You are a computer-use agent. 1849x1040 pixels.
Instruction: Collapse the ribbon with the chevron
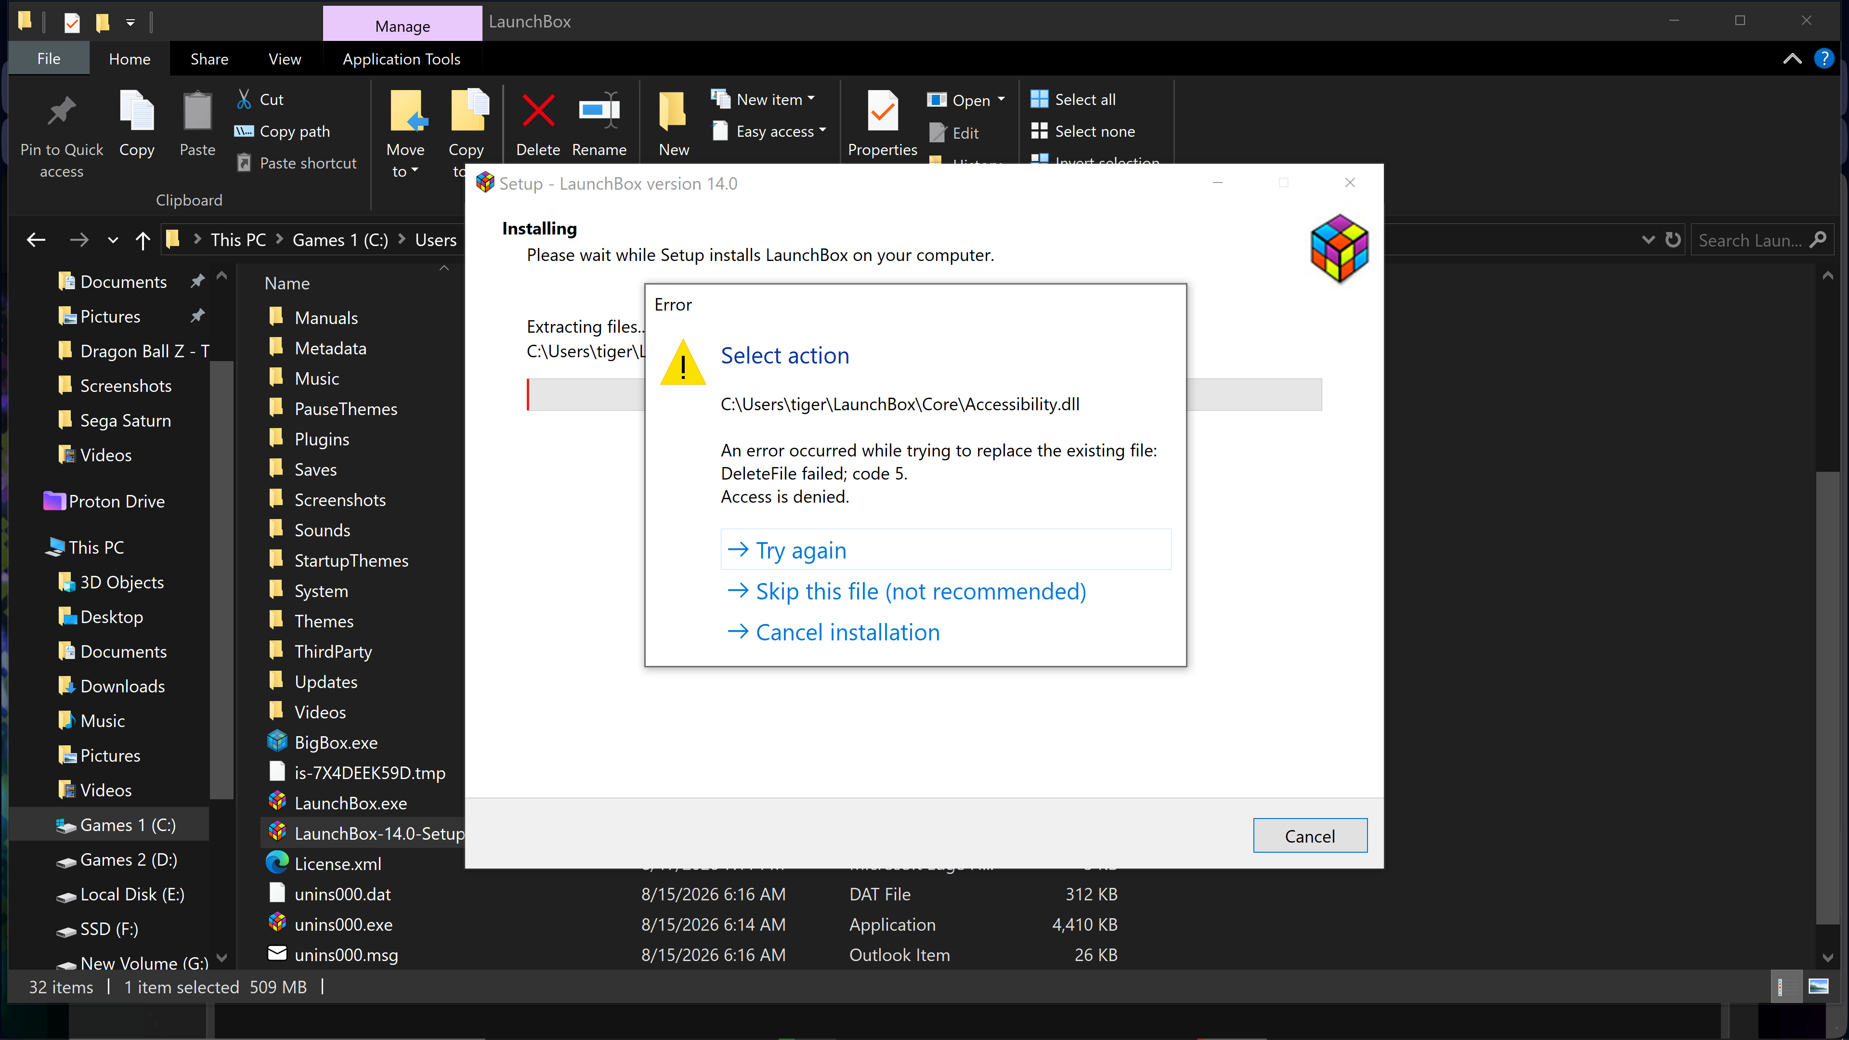1792,58
